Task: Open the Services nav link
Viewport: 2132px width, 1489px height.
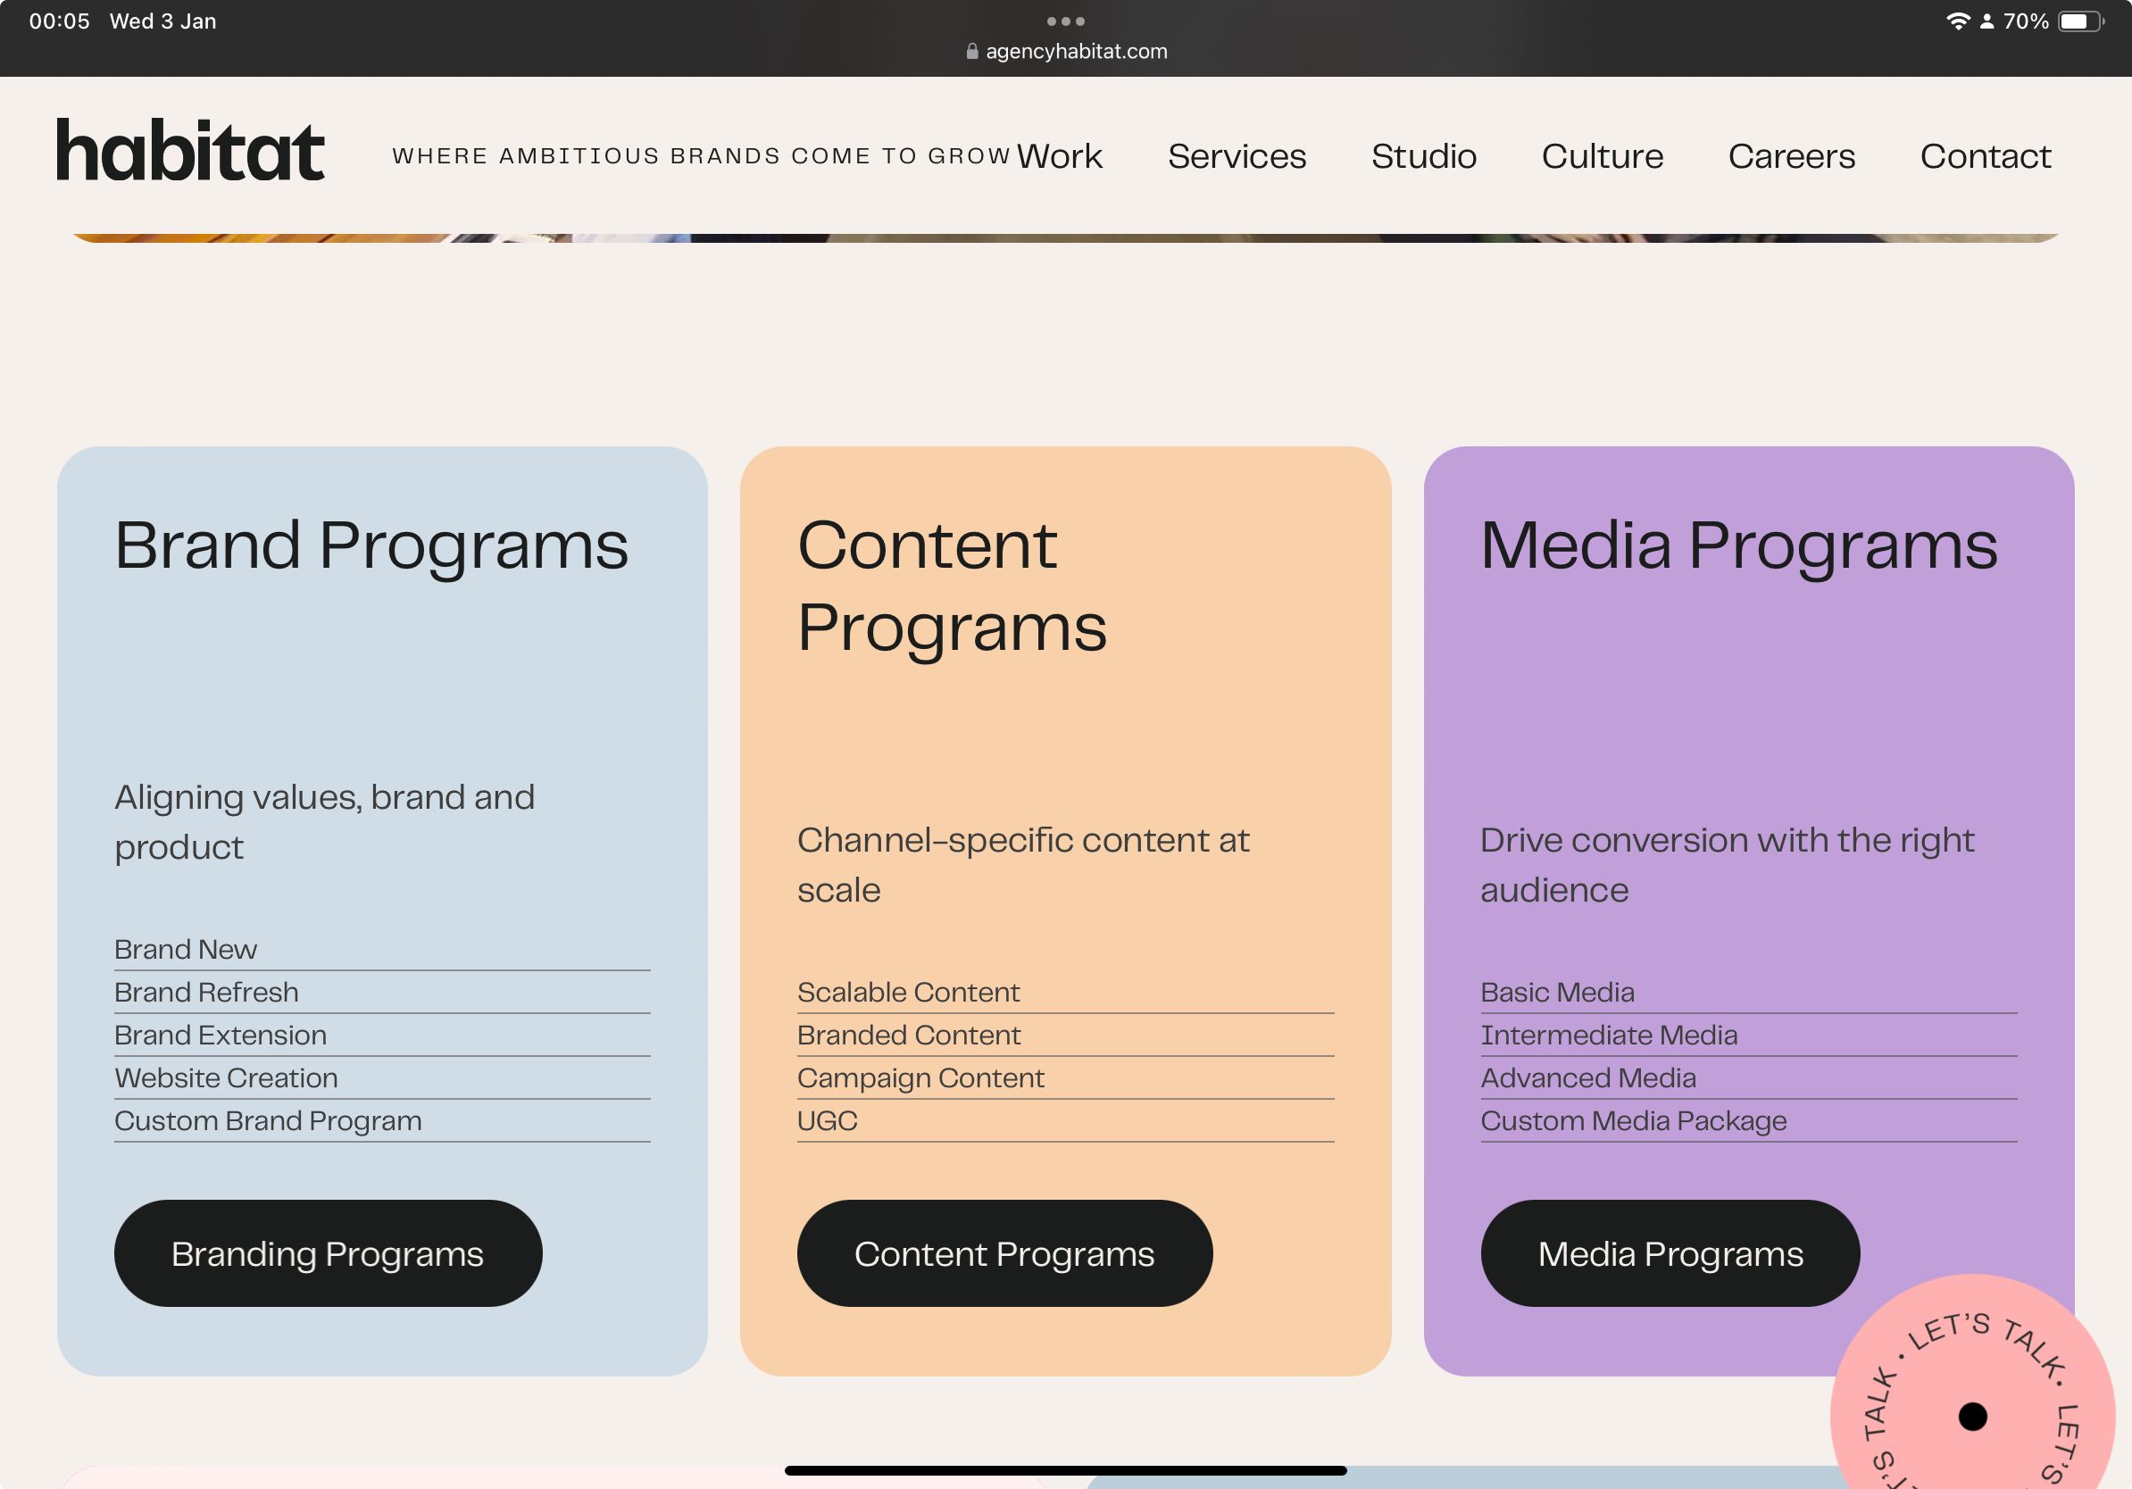Action: pos(1236,156)
